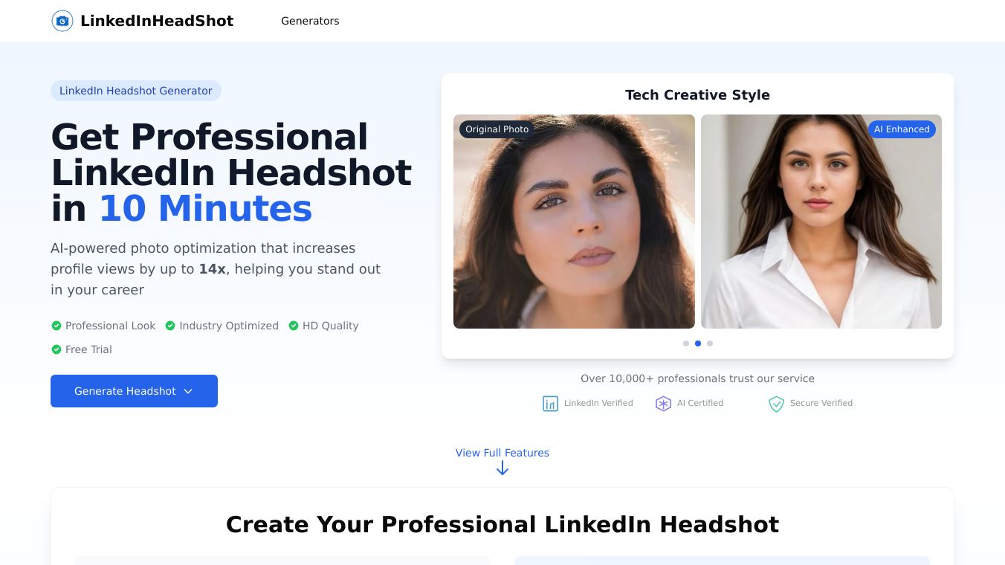This screenshot has width=1005, height=565.
Task: Jump to the third carousel slide dot
Action: [710, 343]
